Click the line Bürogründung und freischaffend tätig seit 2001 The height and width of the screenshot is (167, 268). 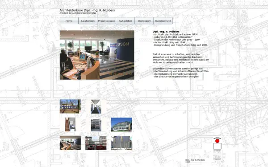[180, 45]
